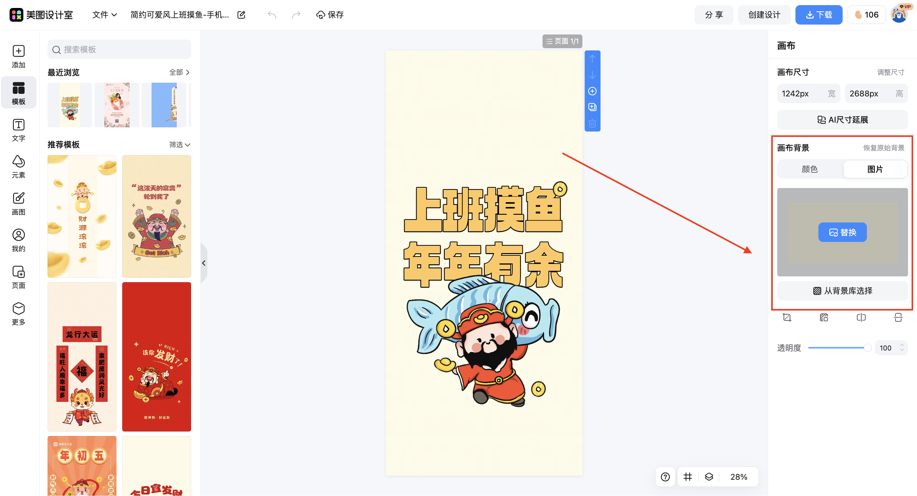The width and height of the screenshot is (917, 496).
Task: Switch to the 图片 background tab
Action: click(875, 169)
